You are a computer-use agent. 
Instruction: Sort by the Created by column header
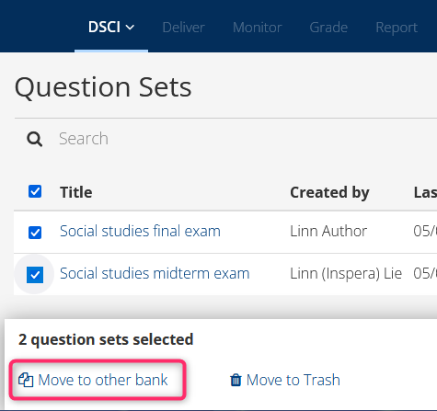(x=329, y=193)
